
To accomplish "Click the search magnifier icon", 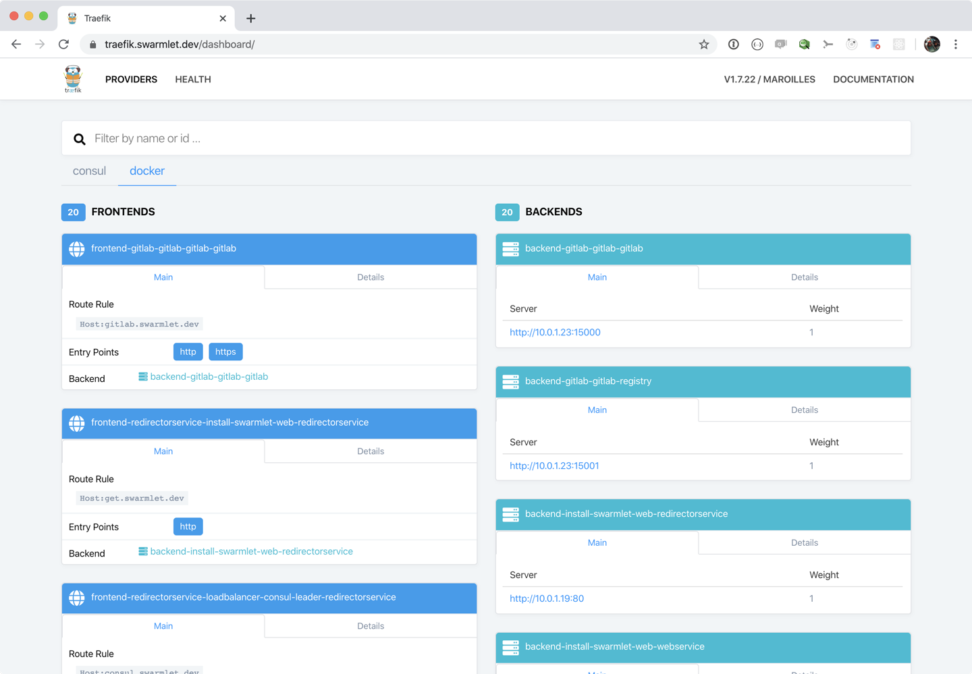I will coord(80,139).
